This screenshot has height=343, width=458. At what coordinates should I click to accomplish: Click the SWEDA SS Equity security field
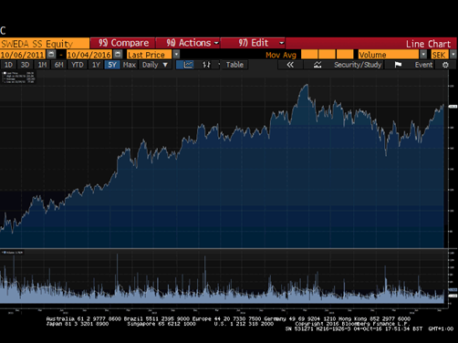click(x=45, y=44)
